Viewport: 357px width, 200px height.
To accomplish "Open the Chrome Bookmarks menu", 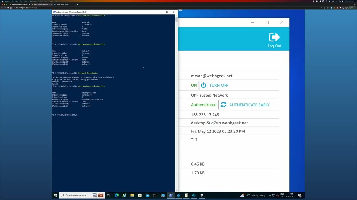I will pos(33,1).
